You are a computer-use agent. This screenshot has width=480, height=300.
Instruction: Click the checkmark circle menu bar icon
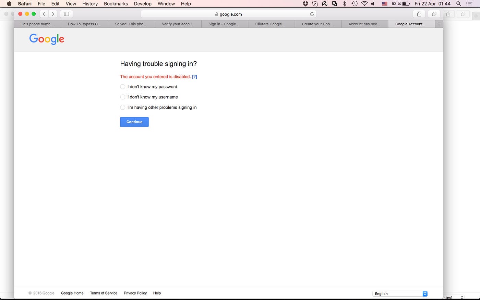tap(315, 4)
